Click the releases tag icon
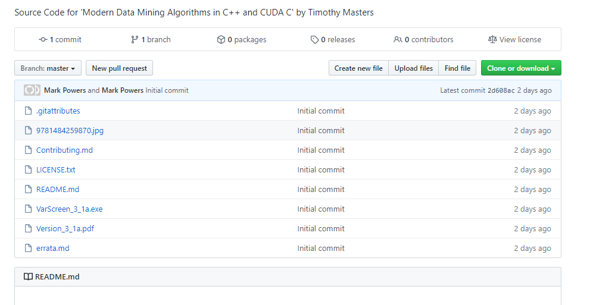 pos(314,40)
